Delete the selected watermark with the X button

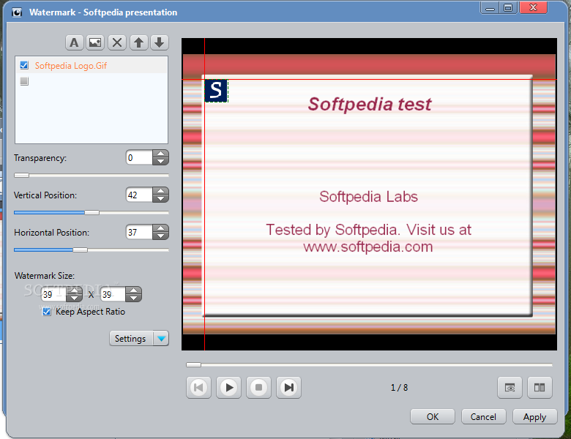[x=117, y=43]
